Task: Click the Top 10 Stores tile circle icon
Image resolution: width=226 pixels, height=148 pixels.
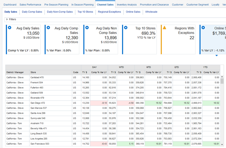Action: click(x=126, y=28)
